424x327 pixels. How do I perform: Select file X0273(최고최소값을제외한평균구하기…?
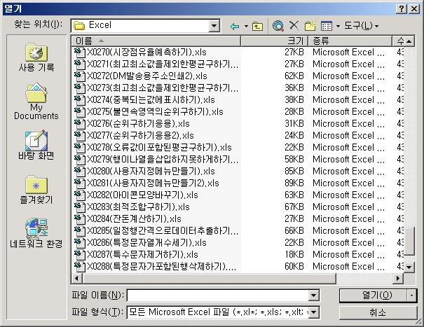163,88
